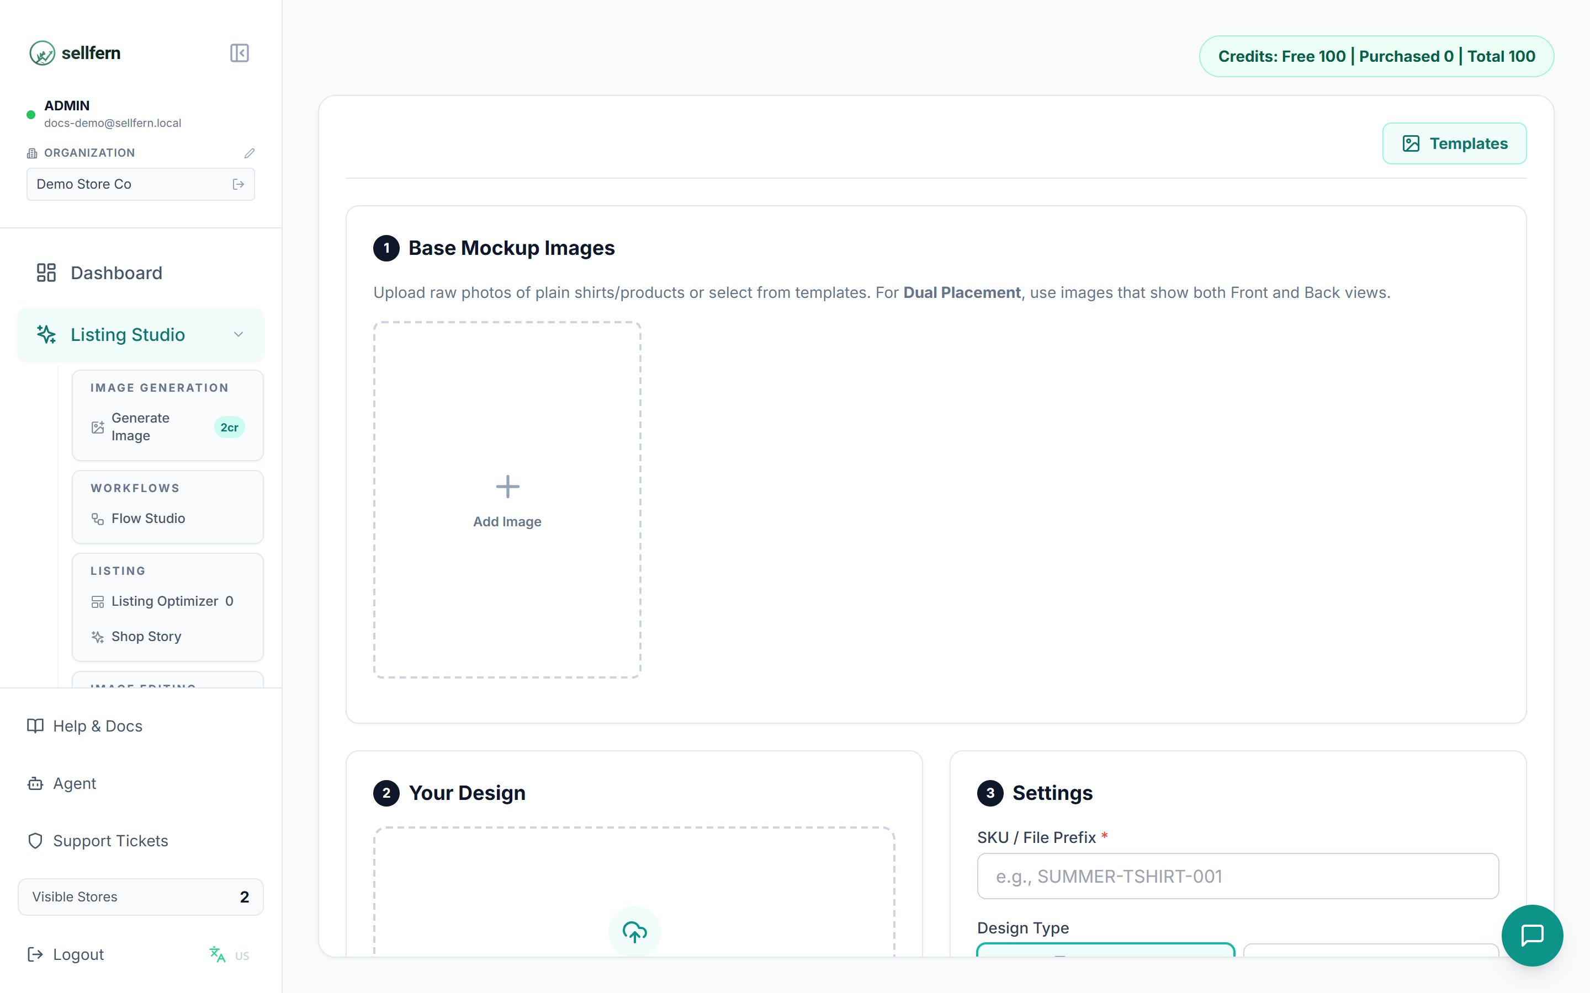Click the Design Type label

[x=1023, y=928]
